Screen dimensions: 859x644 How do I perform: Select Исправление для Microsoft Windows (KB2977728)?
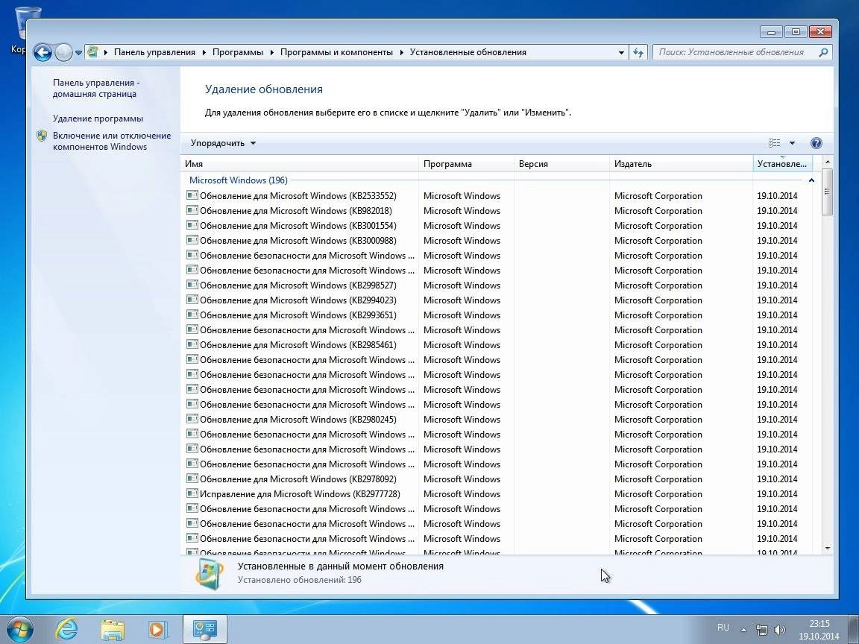point(499,493)
